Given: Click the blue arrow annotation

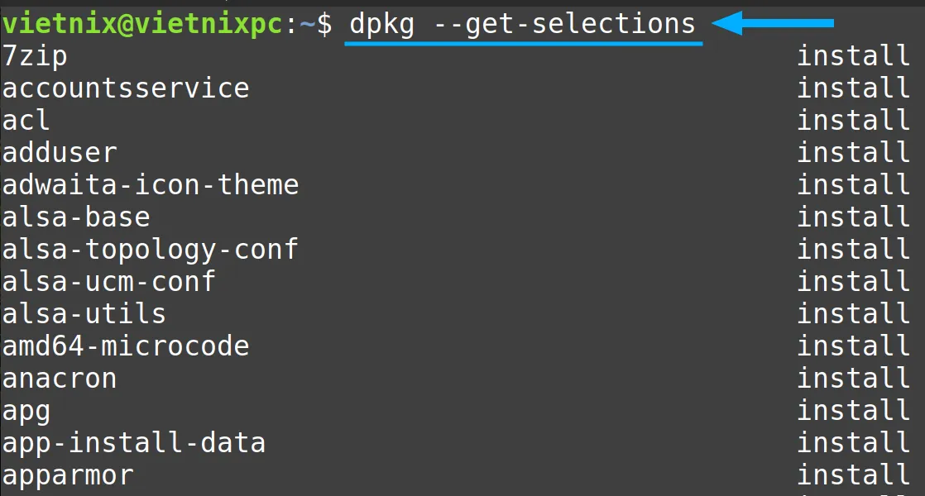Looking at the screenshot, I should point(773,24).
